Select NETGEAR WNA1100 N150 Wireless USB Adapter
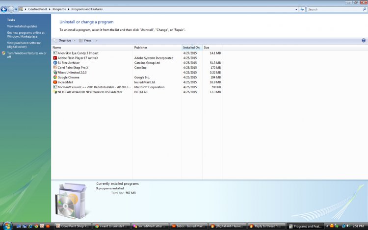Image resolution: width=368 pixels, height=230 pixels. click(90, 92)
